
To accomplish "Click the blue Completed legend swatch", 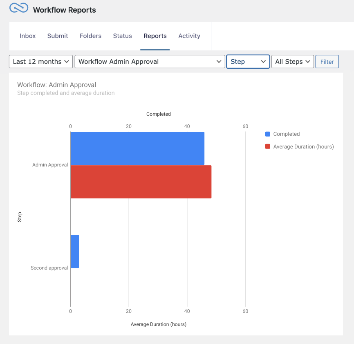I will click(268, 134).
